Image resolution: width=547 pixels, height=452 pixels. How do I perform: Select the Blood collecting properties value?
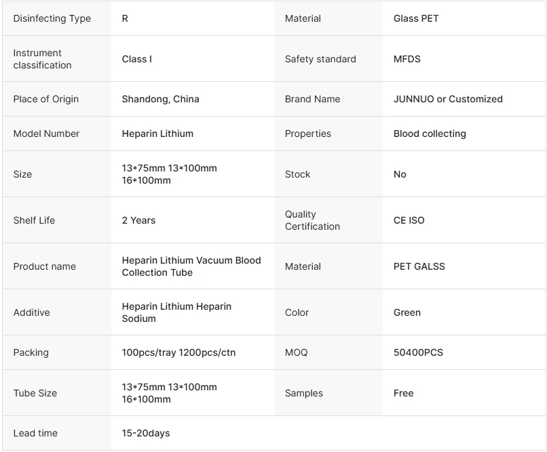[x=430, y=133]
